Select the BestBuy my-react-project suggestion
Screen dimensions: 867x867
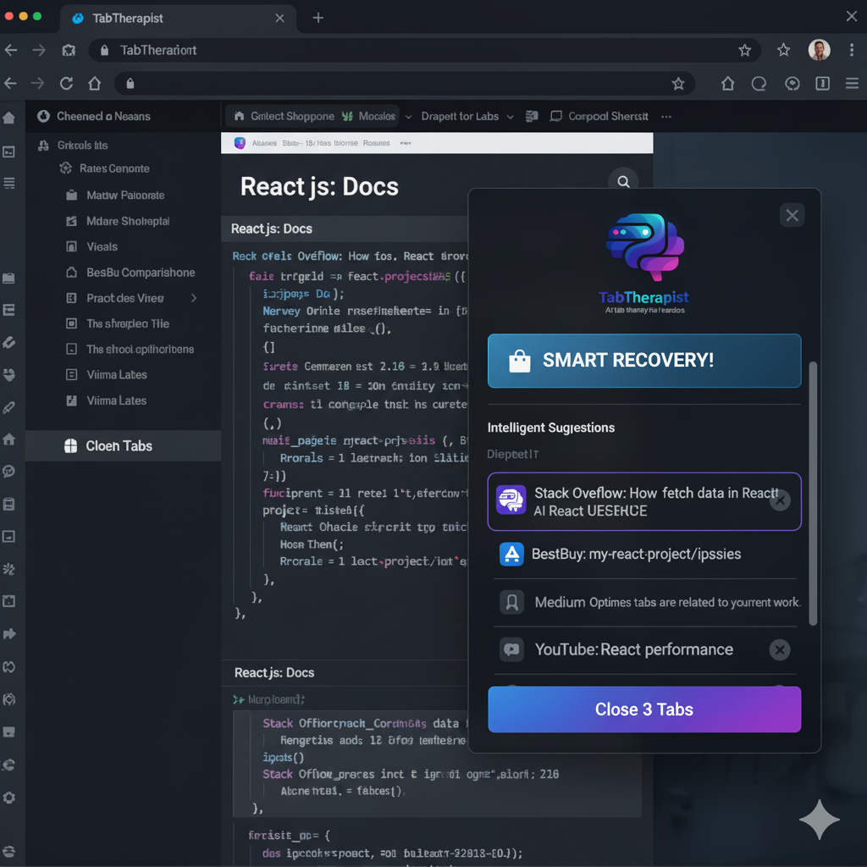coord(644,554)
